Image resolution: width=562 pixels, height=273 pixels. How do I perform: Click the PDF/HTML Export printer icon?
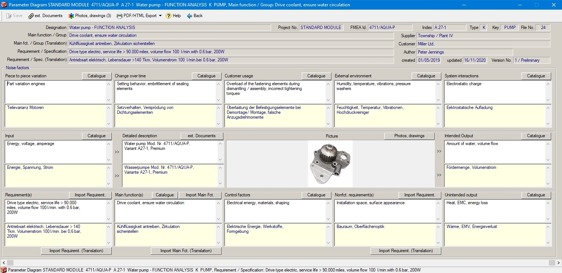click(120, 16)
